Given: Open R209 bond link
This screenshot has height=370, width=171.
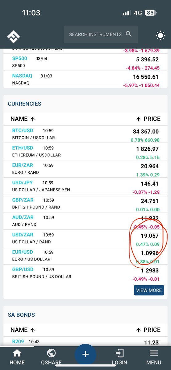Looking at the screenshot, I should [18, 341].
